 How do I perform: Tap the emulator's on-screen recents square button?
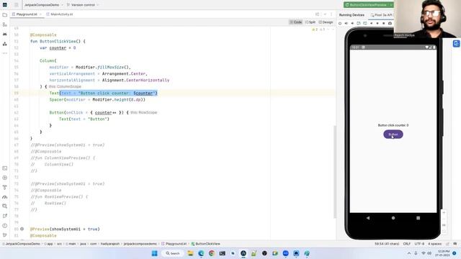tap(418, 218)
